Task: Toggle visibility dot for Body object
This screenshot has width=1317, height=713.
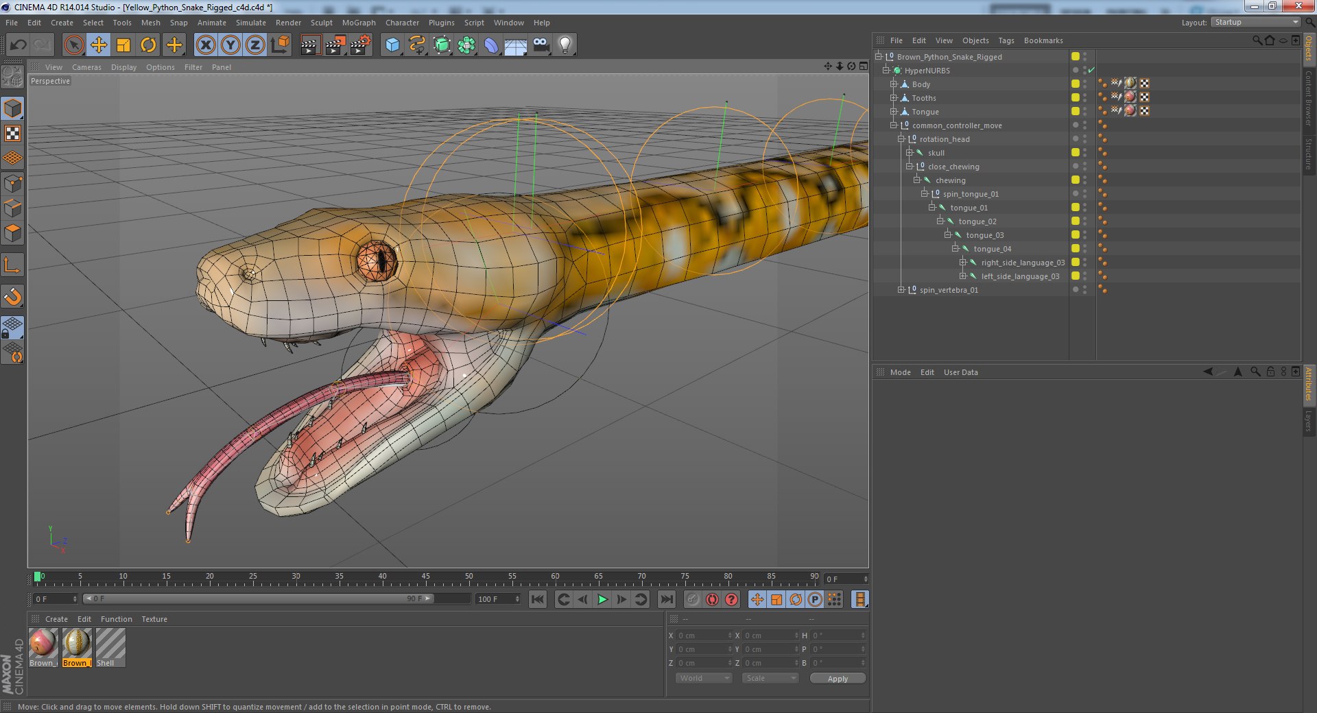Action: (x=1085, y=84)
